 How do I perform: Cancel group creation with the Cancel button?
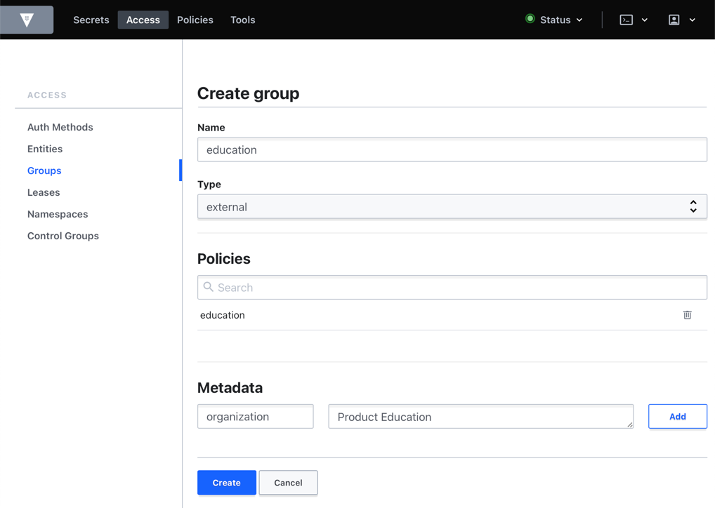[x=288, y=483]
